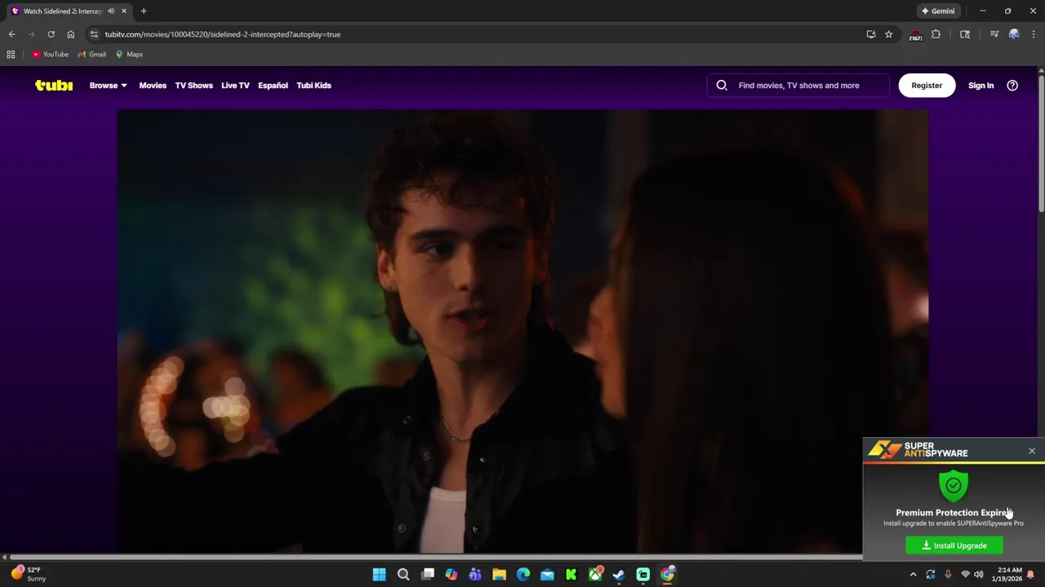Click the Sign In link
The height and width of the screenshot is (587, 1045).
click(981, 86)
